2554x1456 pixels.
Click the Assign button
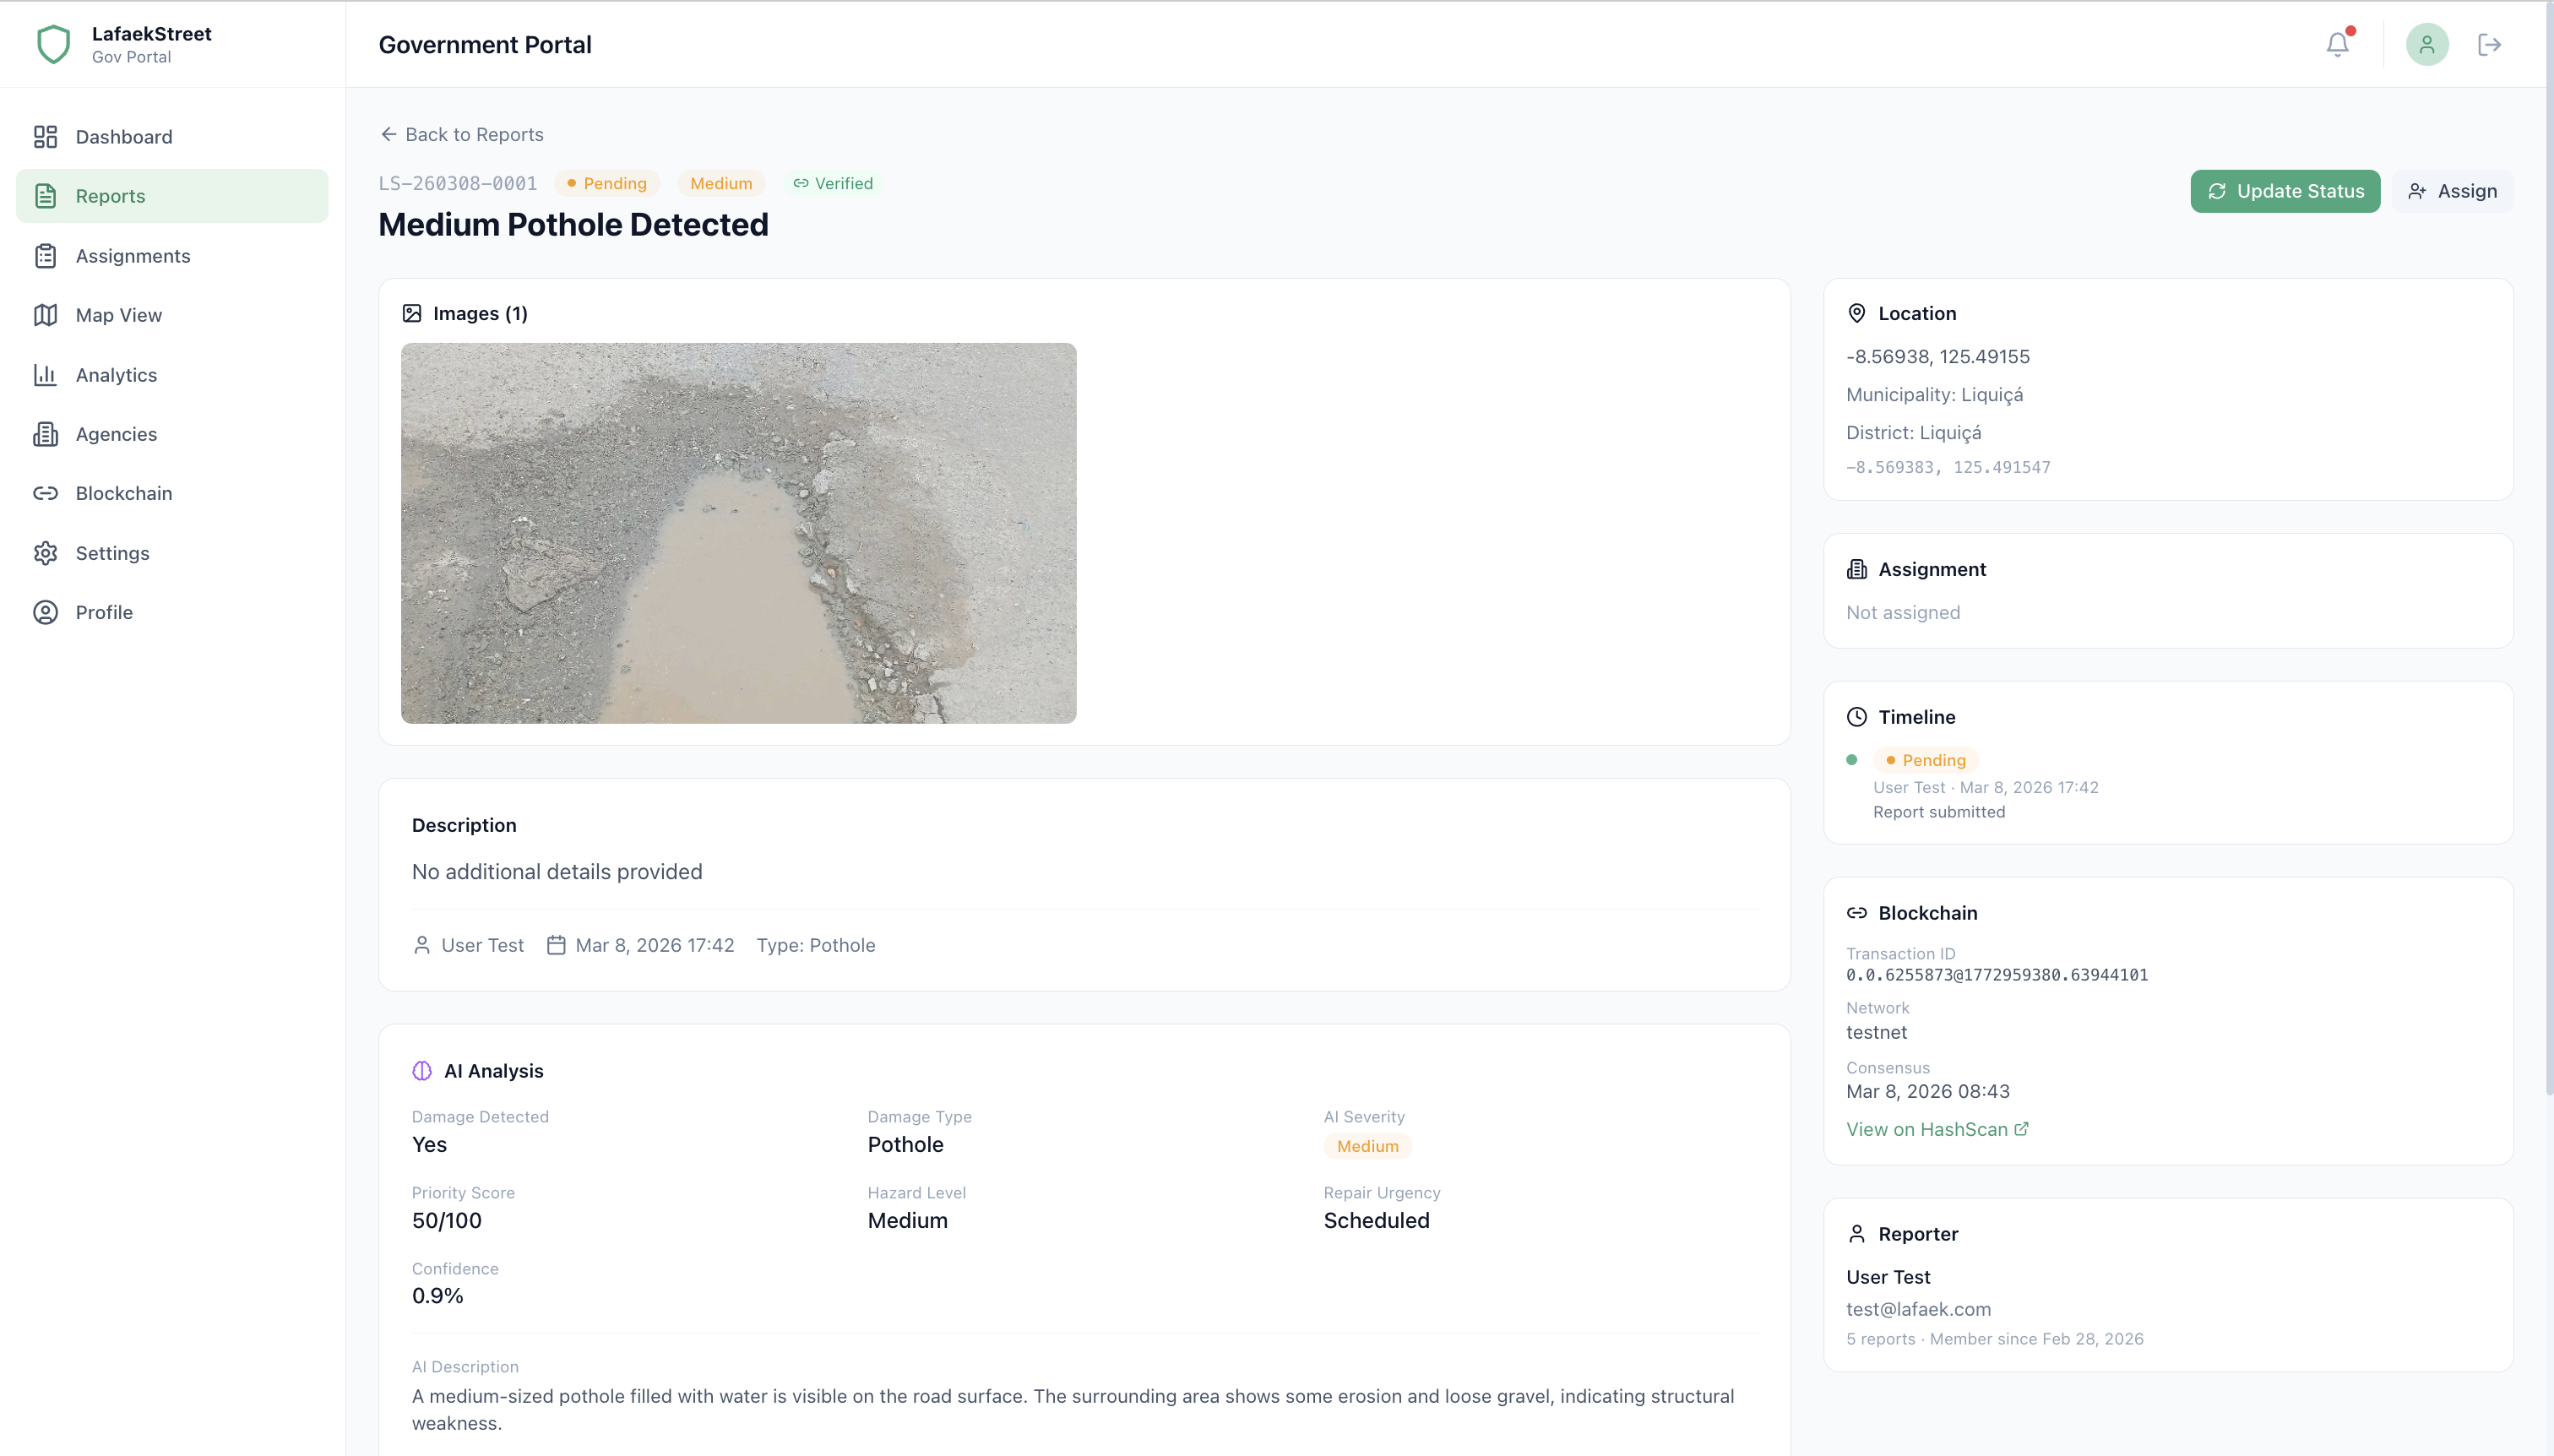click(2452, 191)
